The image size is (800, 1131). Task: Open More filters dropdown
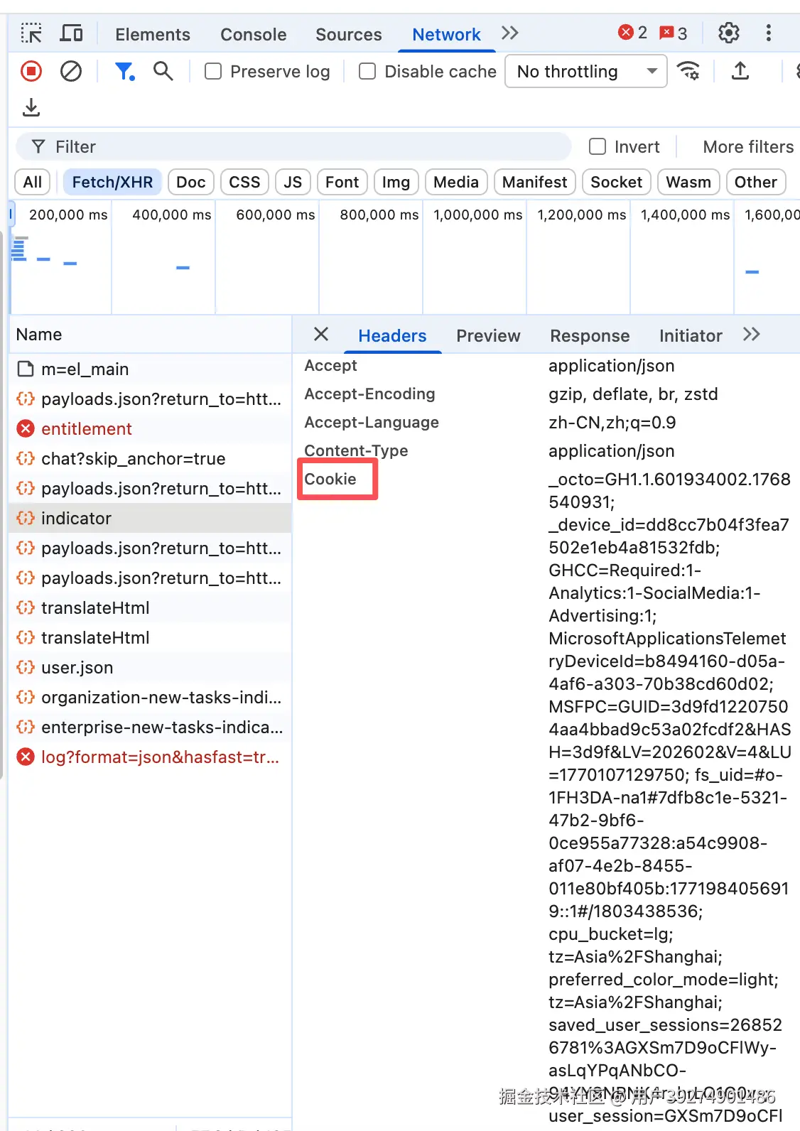point(748,147)
